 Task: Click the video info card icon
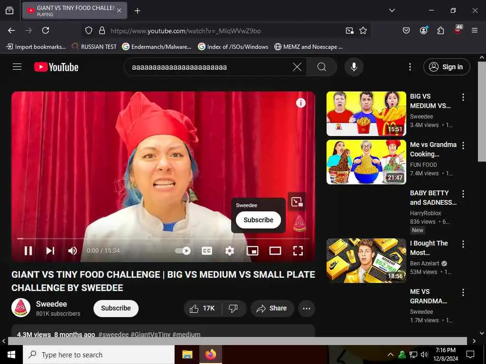click(x=300, y=103)
